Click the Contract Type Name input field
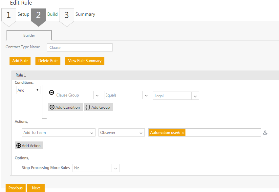The image size is (279, 192). pyautogui.click(x=80, y=48)
